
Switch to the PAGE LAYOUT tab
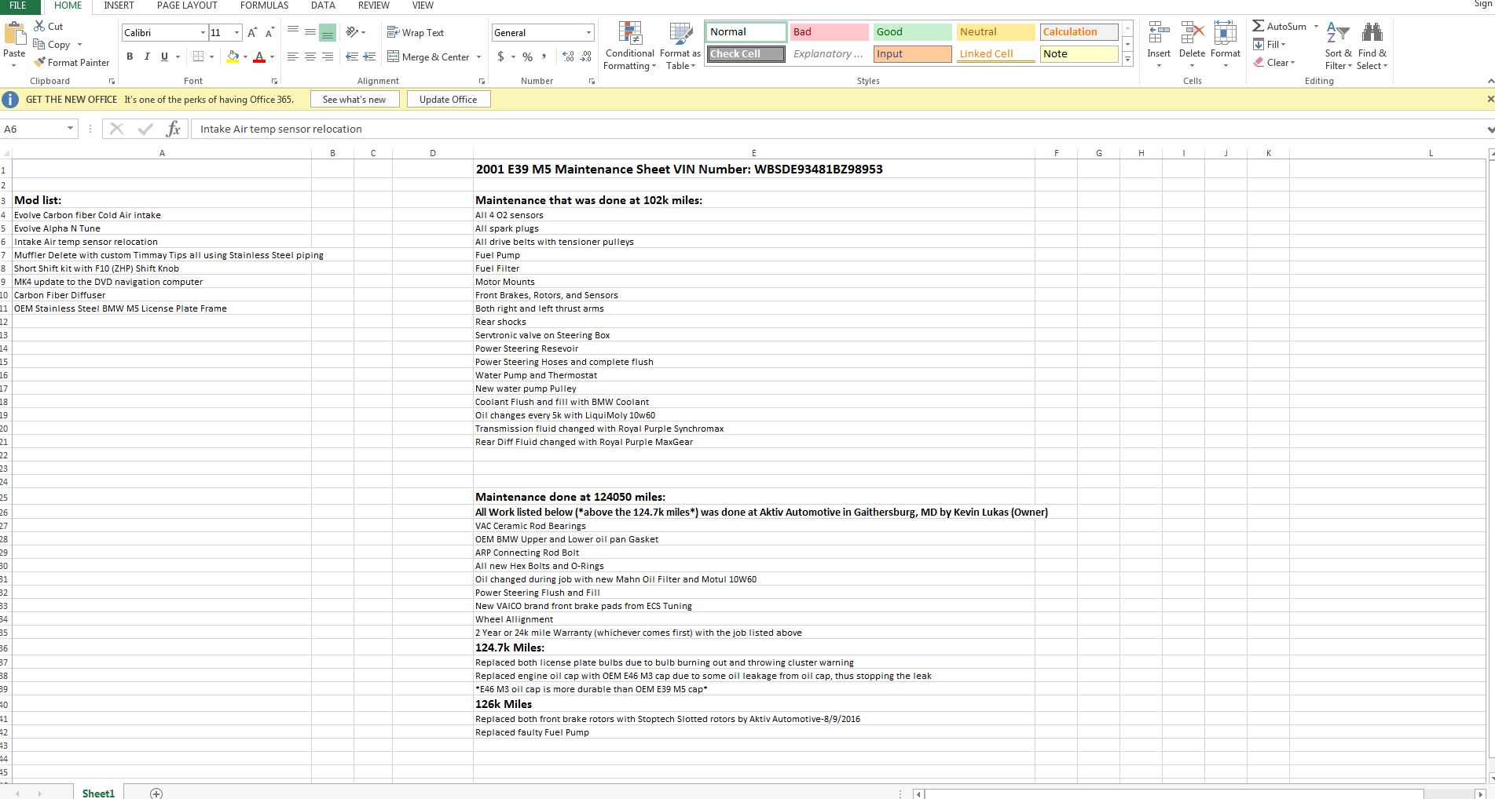pyautogui.click(x=187, y=5)
